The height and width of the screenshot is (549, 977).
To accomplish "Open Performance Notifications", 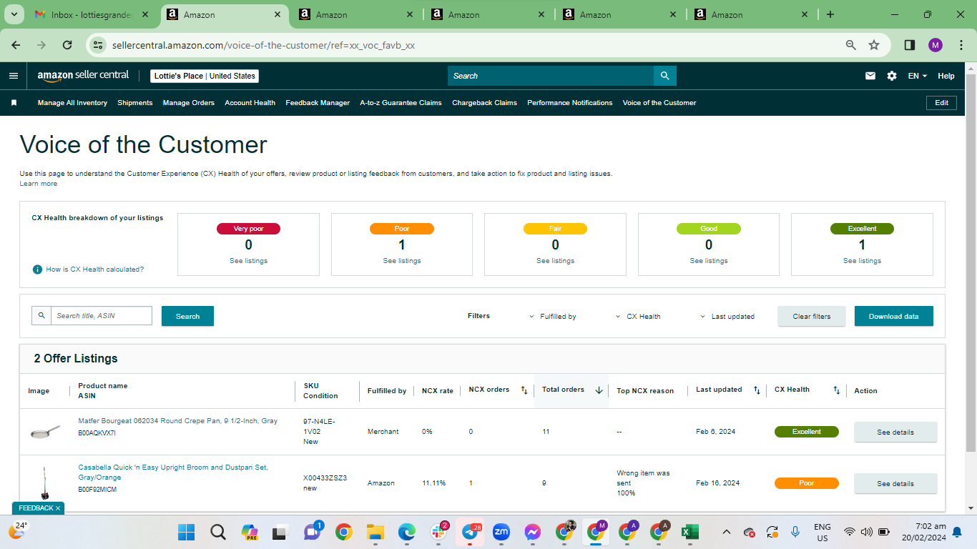I will [x=570, y=103].
